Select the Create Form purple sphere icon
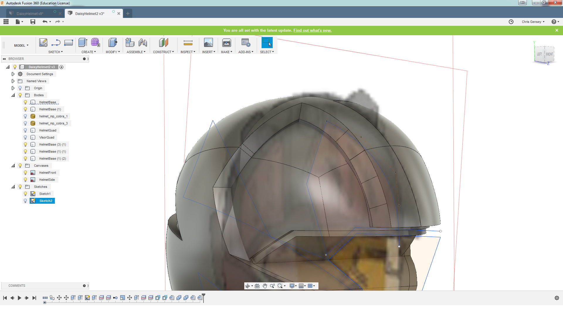 (x=95, y=43)
